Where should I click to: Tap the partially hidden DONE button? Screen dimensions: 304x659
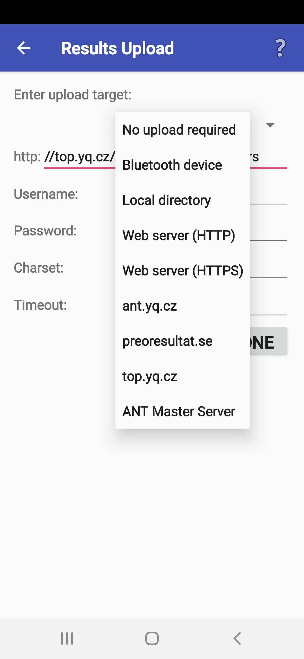pos(268,341)
